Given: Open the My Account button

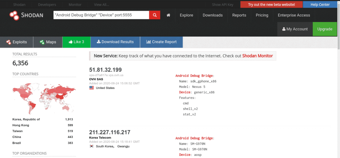Looking at the screenshot, I should point(295,29).
